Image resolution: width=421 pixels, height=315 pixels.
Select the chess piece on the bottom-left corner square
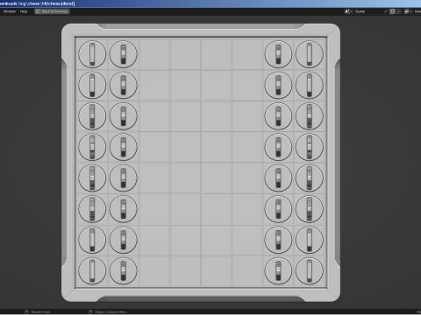(x=92, y=270)
